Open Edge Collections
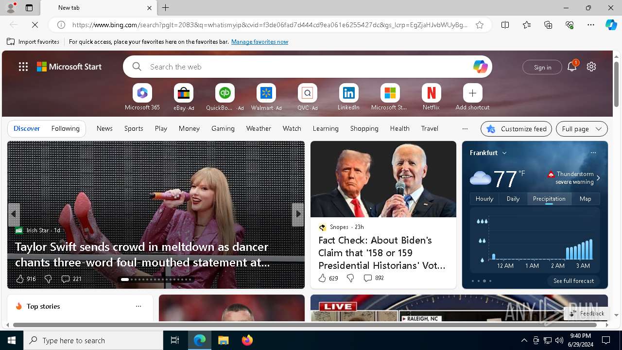Viewport: 622px width, 350px height. pyautogui.click(x=548, y=25)
